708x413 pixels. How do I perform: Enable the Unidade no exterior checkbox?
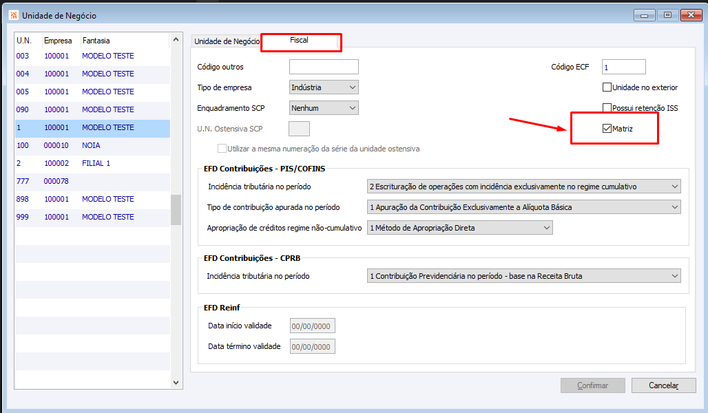point(607,87)
